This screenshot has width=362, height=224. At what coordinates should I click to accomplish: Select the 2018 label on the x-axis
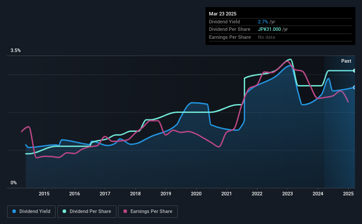[135, 194]
